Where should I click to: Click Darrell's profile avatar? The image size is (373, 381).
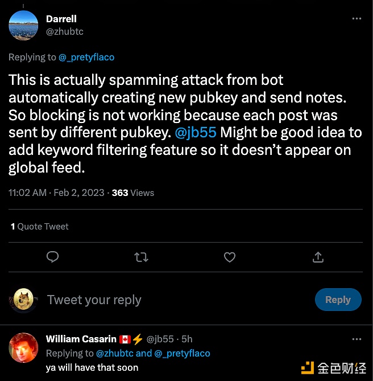click(24, 25)
